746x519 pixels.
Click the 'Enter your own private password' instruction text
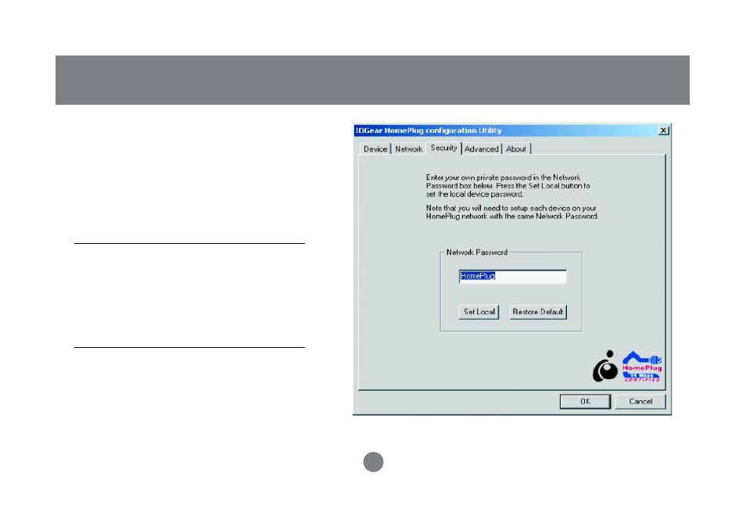(507, 185)
